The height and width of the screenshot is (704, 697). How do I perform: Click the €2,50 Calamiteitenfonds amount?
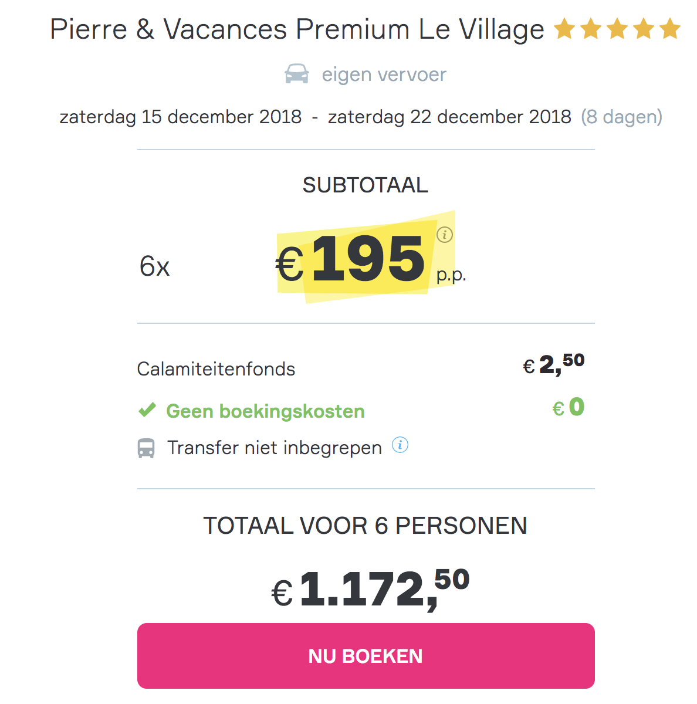554,364
